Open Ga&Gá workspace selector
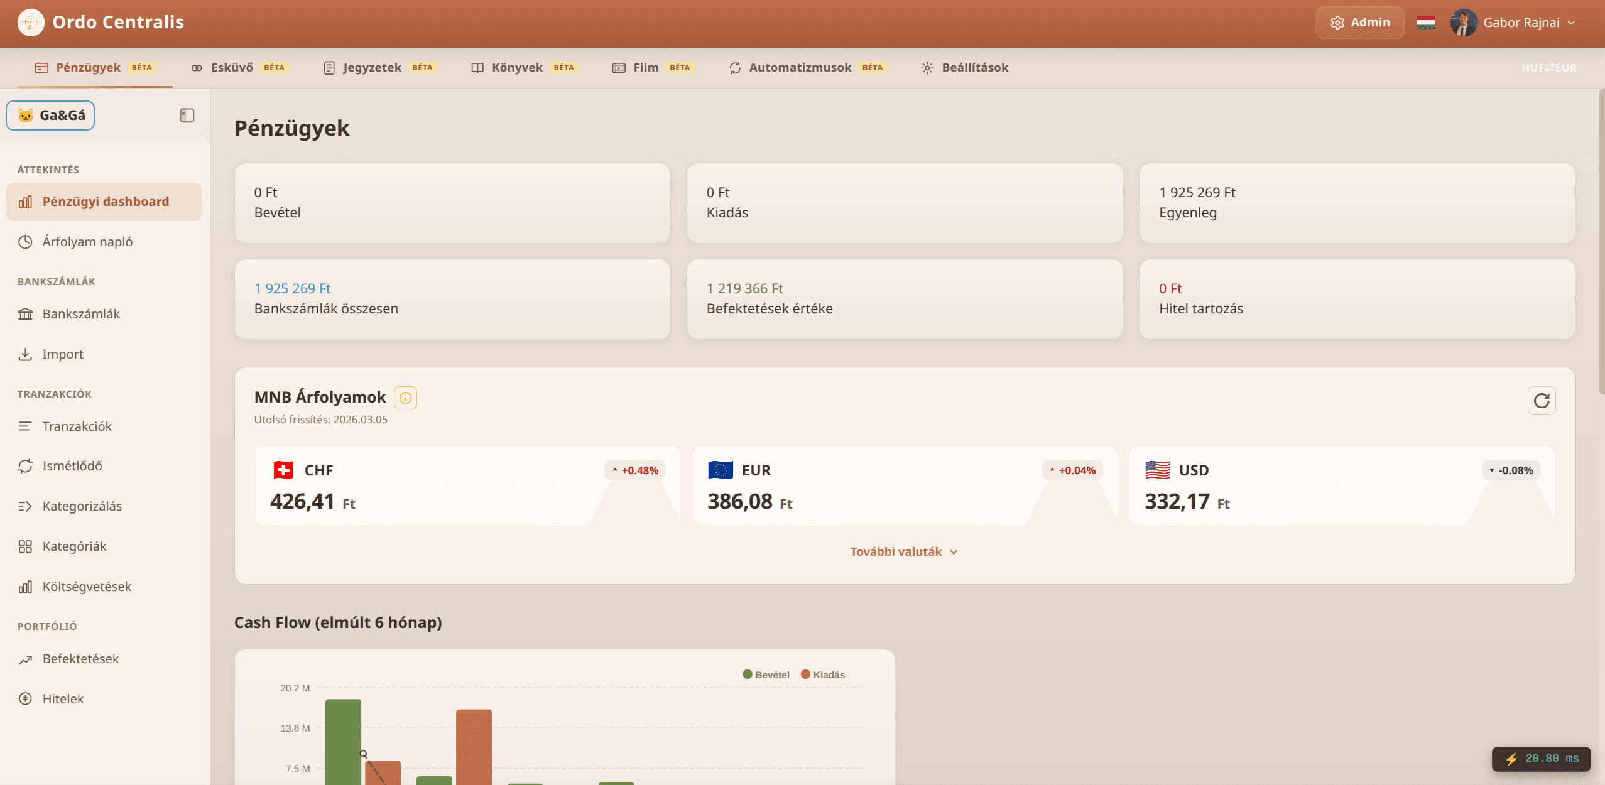 (x=50, y=116)
